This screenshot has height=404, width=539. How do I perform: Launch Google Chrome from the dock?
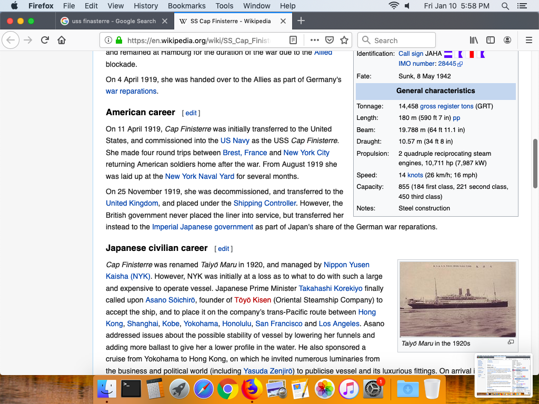pyautogui.click(x=227, y=389)
